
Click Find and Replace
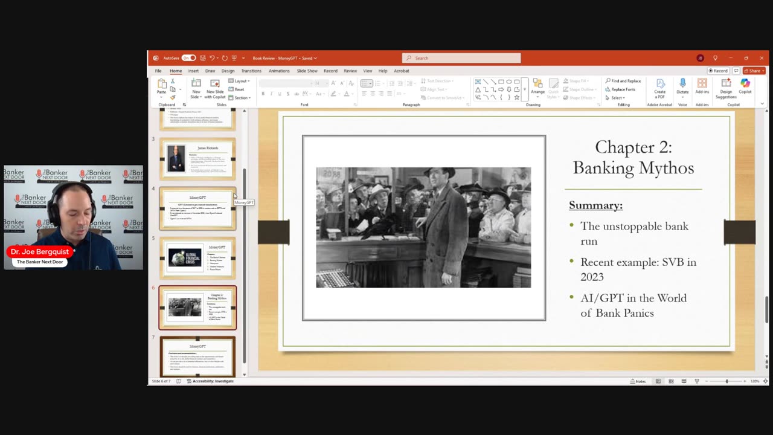click(623, 81)
